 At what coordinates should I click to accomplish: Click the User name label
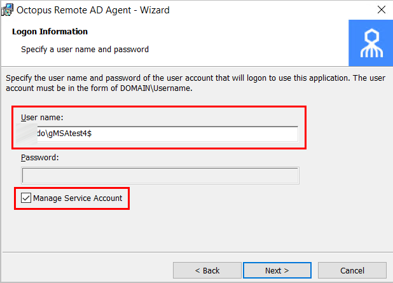click(42, 117)
